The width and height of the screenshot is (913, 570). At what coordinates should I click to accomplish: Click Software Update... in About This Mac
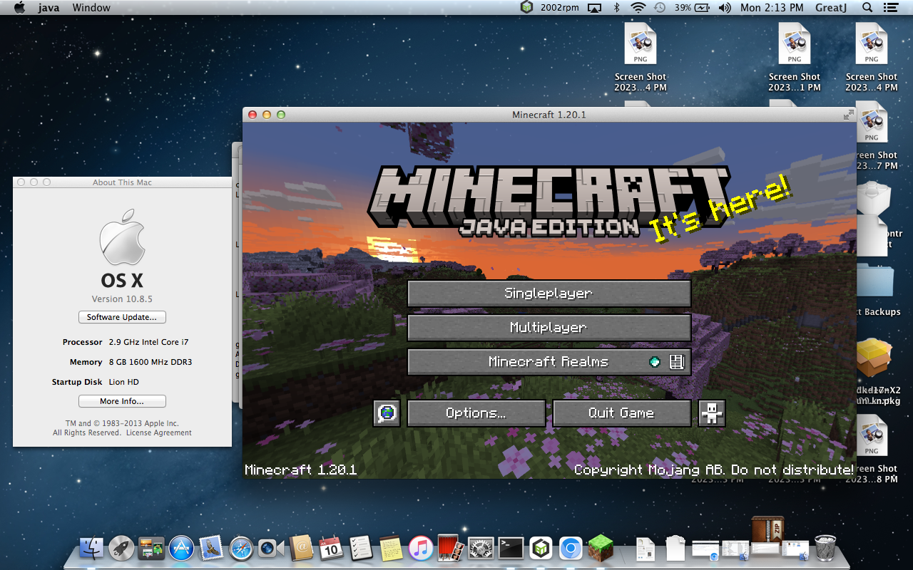click(122, 317)
